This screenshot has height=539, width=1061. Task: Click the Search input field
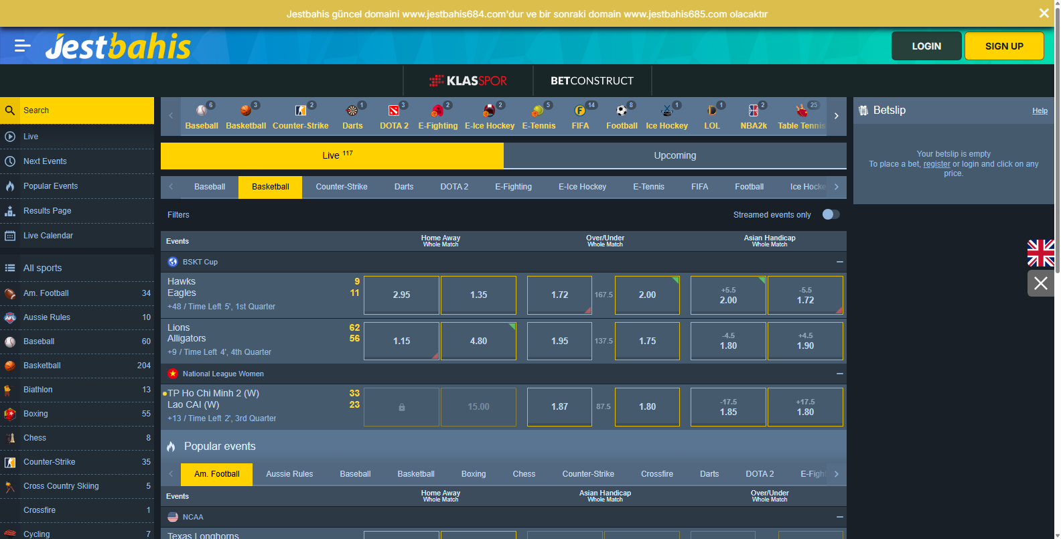click(x=87, y=110)
